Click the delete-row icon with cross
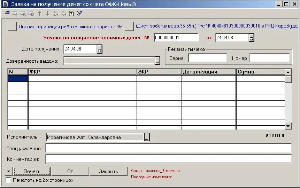Viewport: 300px width, 188px height. tap(23, 13)
